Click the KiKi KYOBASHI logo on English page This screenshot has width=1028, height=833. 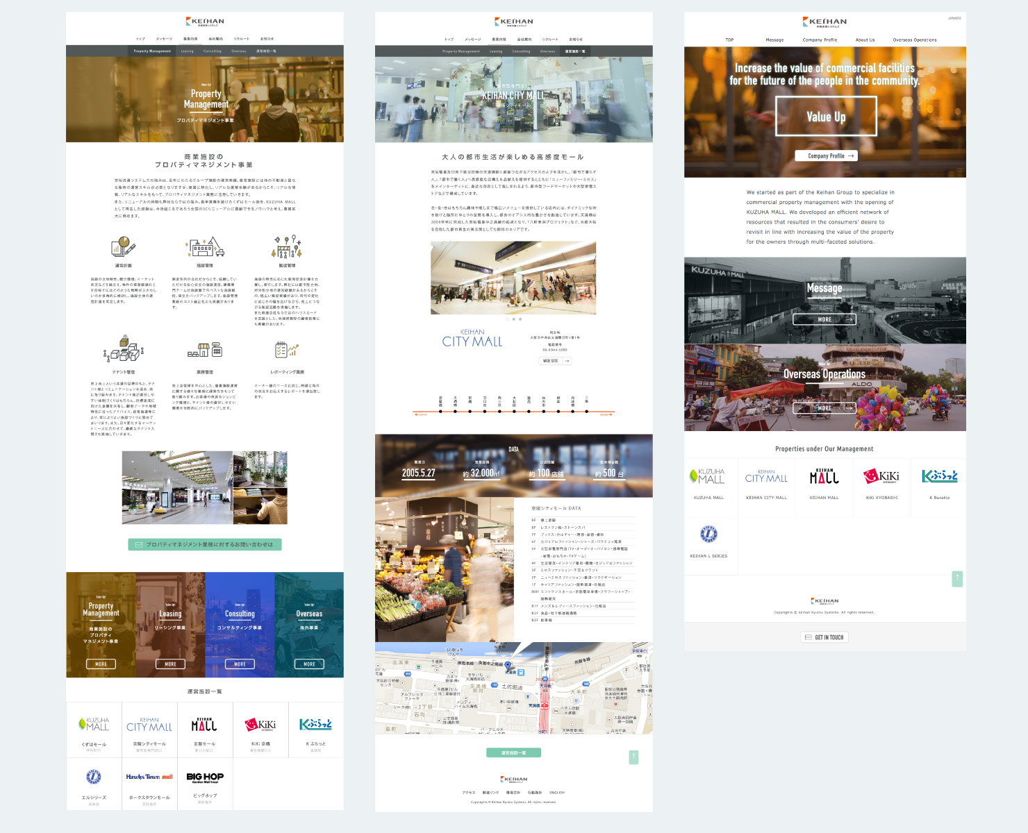pos(881,476)
